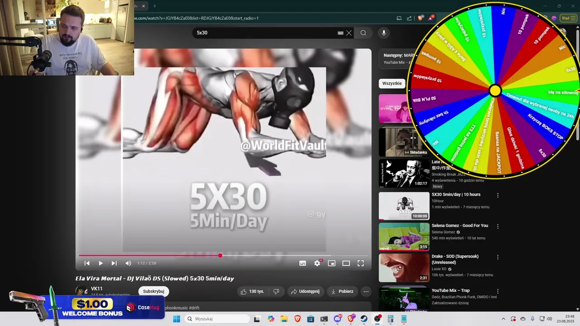This screenshot has height=326, width=580.
Task: Open Microsoft Store from taskbar
Action: tap(310, 319)
